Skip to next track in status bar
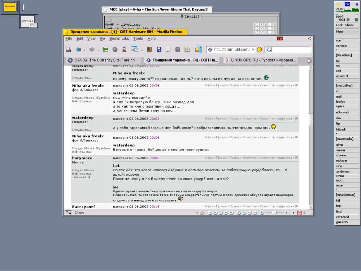This screenshot has width=361, height=271. pos(231,213)
